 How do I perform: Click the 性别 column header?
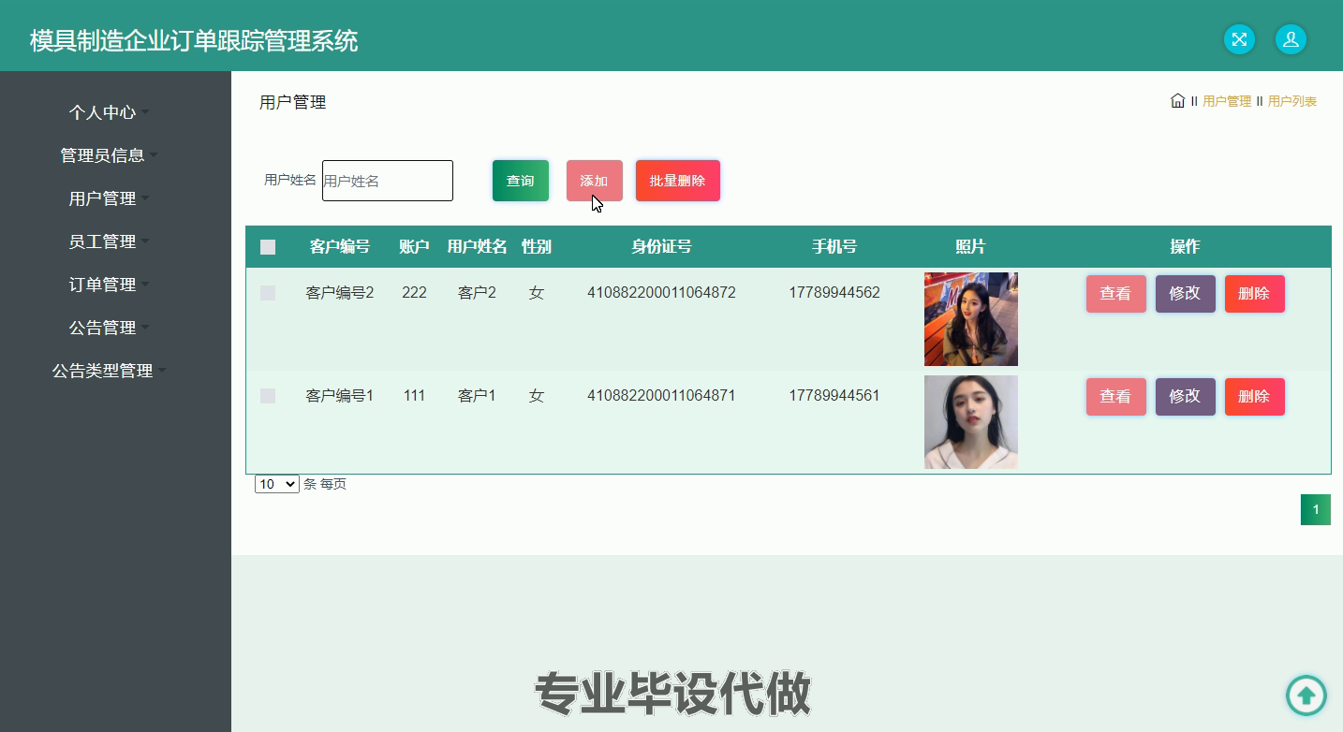537,247
